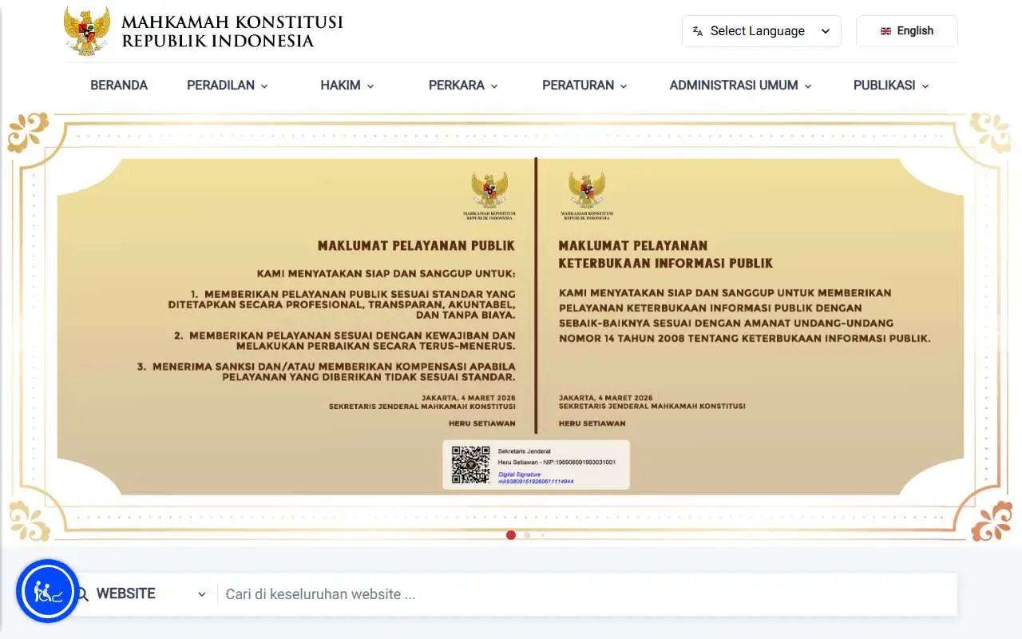Click the UK flag icon beside English

point(885,31)
